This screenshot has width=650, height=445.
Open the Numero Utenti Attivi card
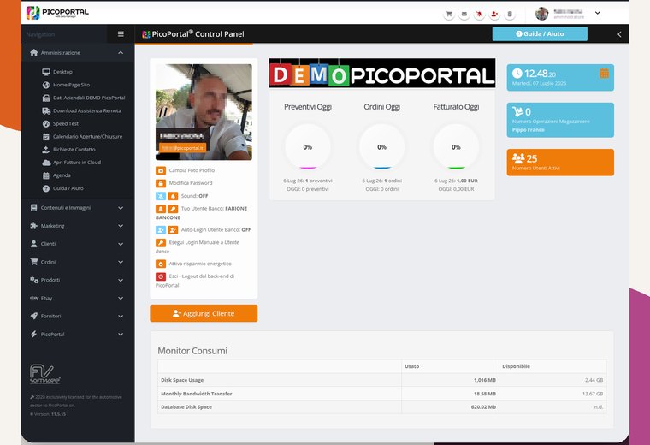[x=560, y=163]
